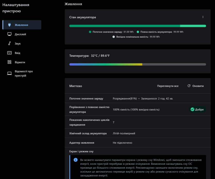Click the widgets icon beside Віджети
This screenshot has height=179, width=215.
point(9,62)
